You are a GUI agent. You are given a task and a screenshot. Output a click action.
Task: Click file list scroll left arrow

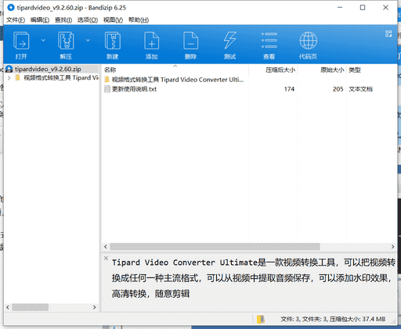pyautogui.click(x=106, y=246)
